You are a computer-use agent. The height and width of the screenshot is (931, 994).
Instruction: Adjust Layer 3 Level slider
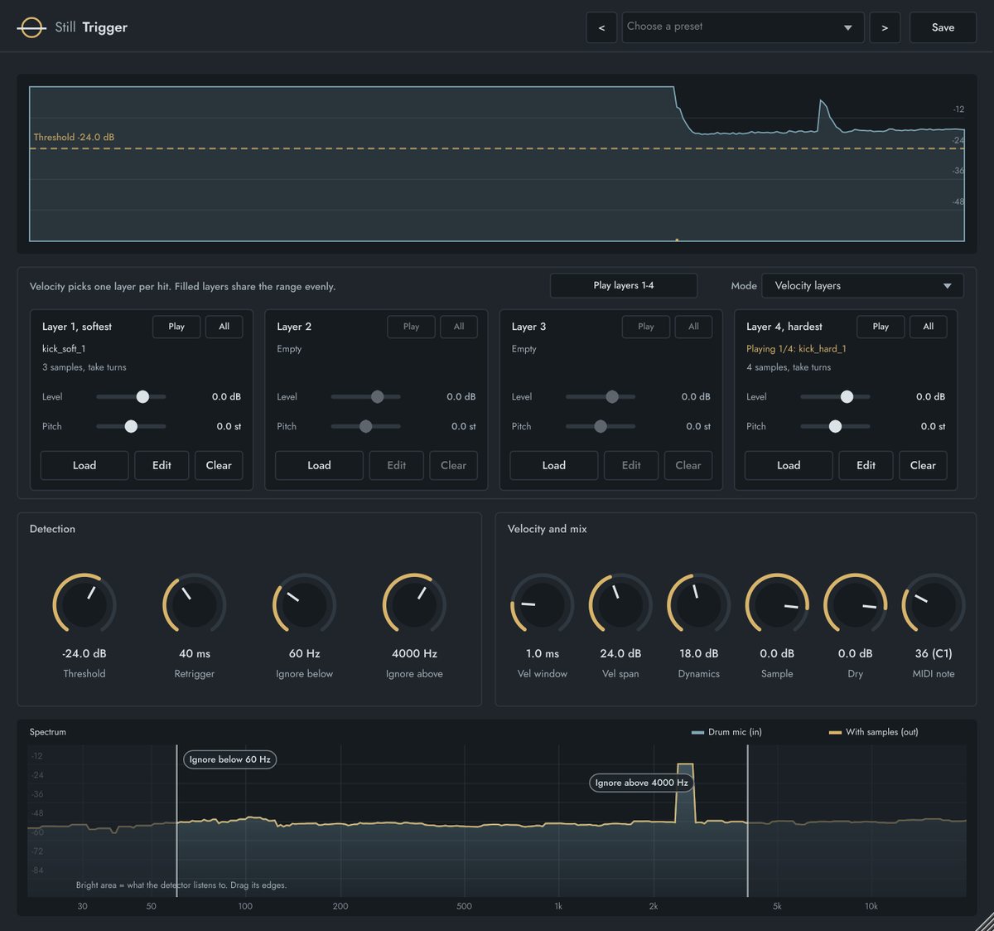[x=601, y=397]
